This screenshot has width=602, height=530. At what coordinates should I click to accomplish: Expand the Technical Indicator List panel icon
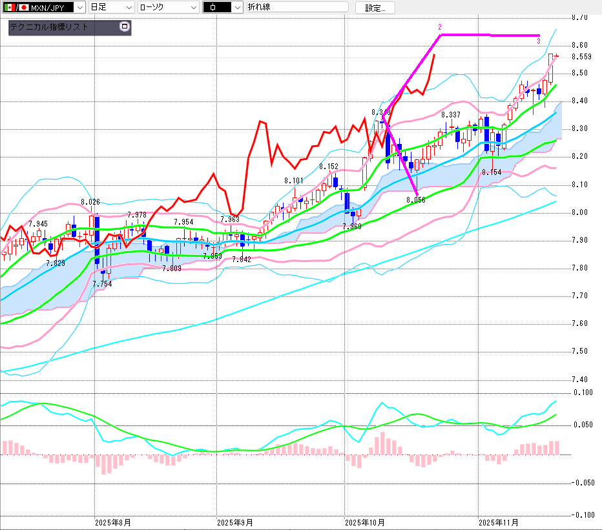[x=125, y=27]
